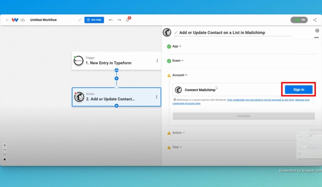The image size is (322, 187).
Task: Expand the Test section
Action: [x=177, y=147]
